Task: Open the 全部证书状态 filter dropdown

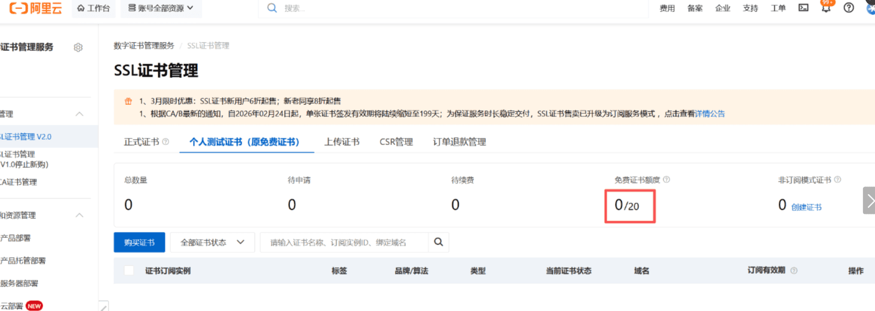Action: coord(213,242)
